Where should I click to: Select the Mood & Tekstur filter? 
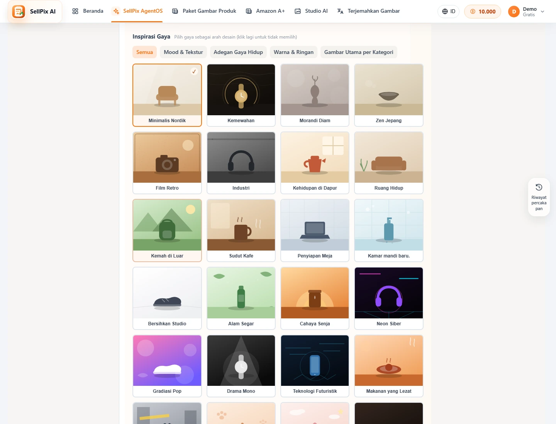click(x=183, y=52)
